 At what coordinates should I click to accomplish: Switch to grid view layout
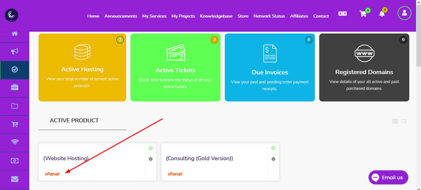pos(395,121)
